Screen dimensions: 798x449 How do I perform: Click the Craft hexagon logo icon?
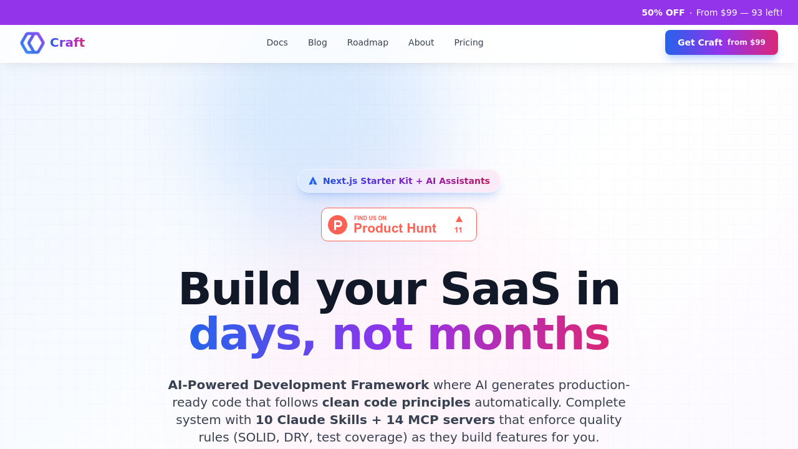(32, 43)
